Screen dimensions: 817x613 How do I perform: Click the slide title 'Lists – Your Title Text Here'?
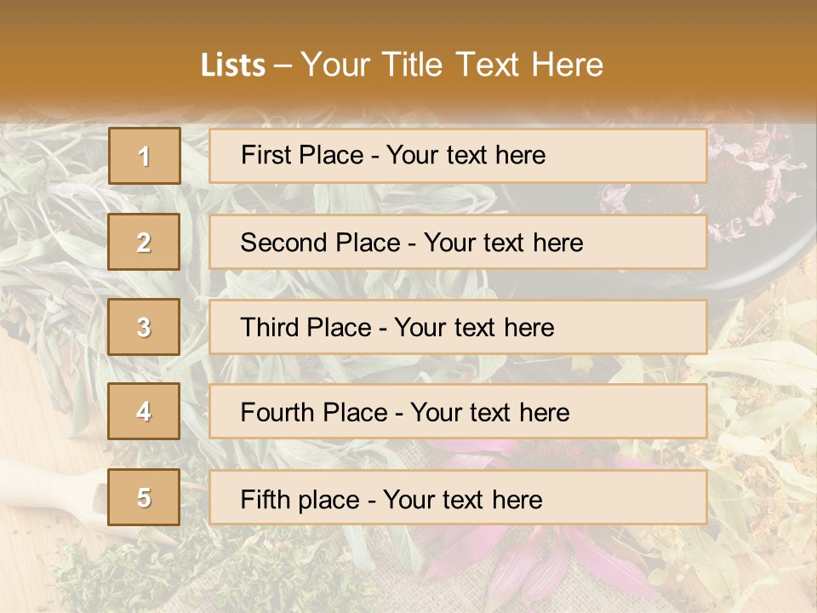pos(402,65)
